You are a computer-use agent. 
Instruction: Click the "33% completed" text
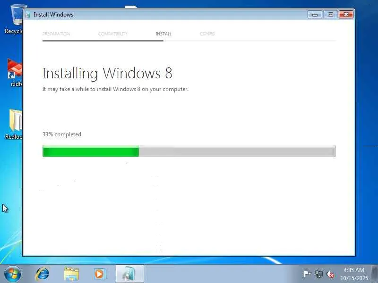point(62,134)
